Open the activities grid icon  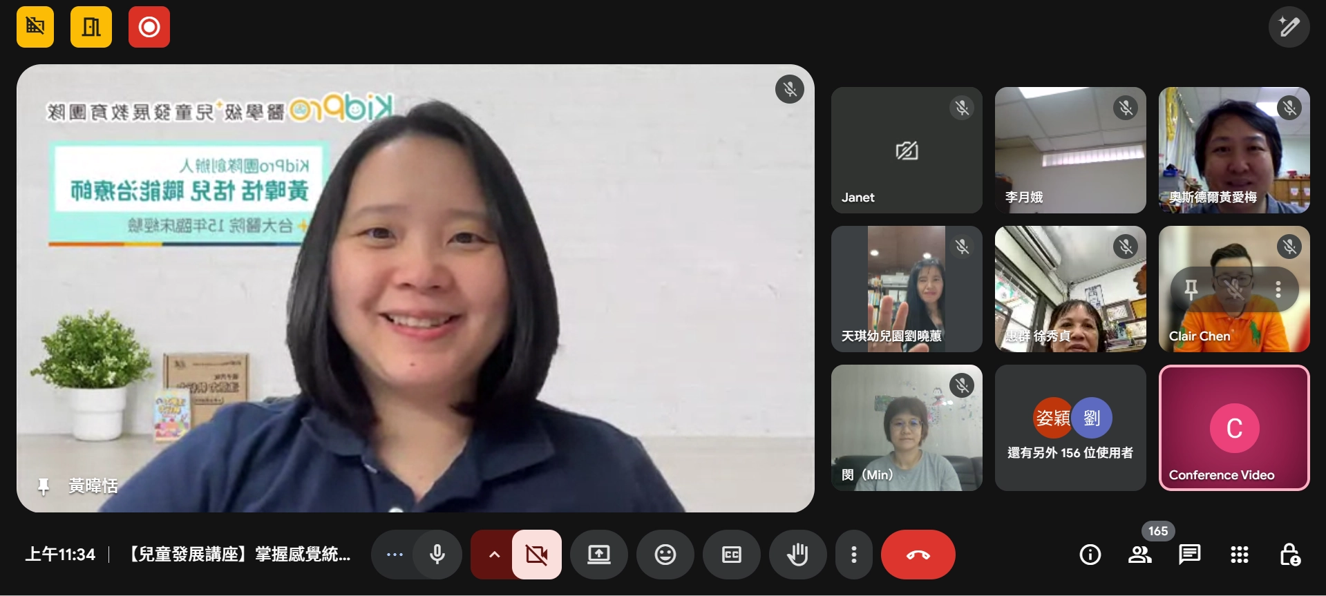[x=1239, y=555]
